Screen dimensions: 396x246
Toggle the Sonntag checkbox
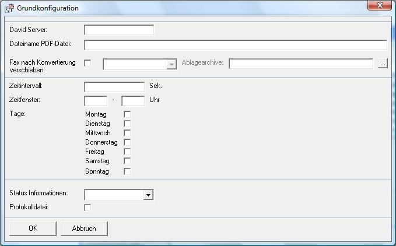click(127, 171)
